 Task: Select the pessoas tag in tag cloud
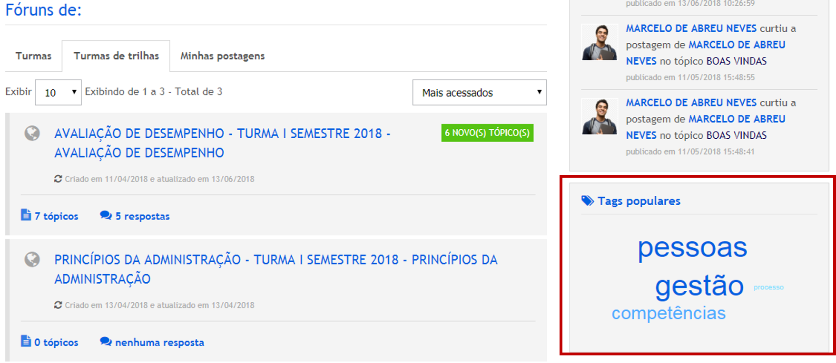[692, 248]
